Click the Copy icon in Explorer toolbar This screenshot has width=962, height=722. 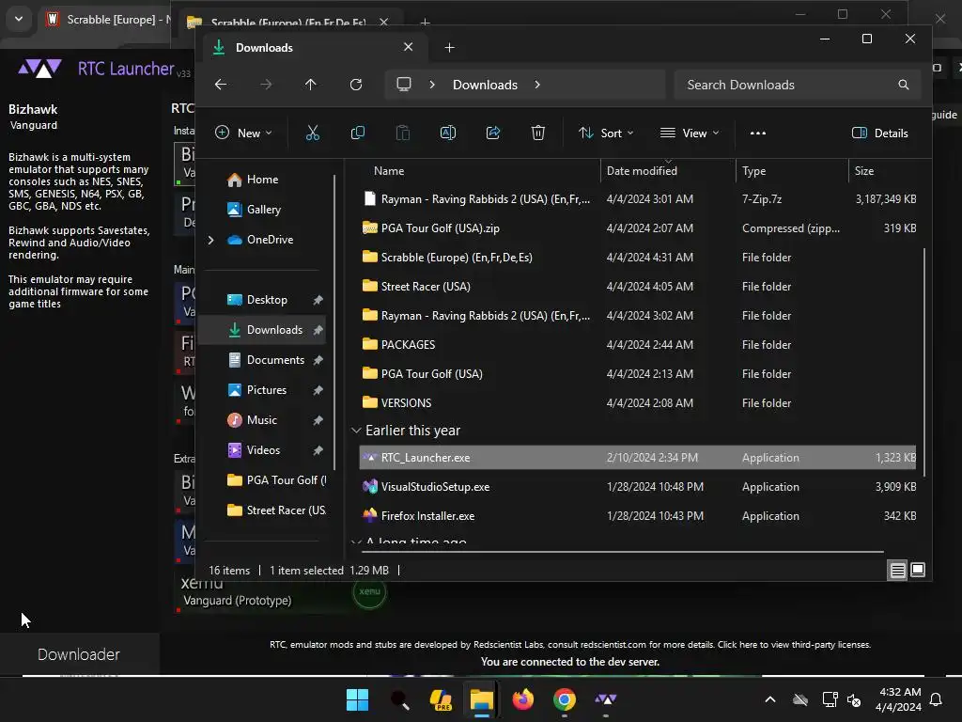[358, 133]
